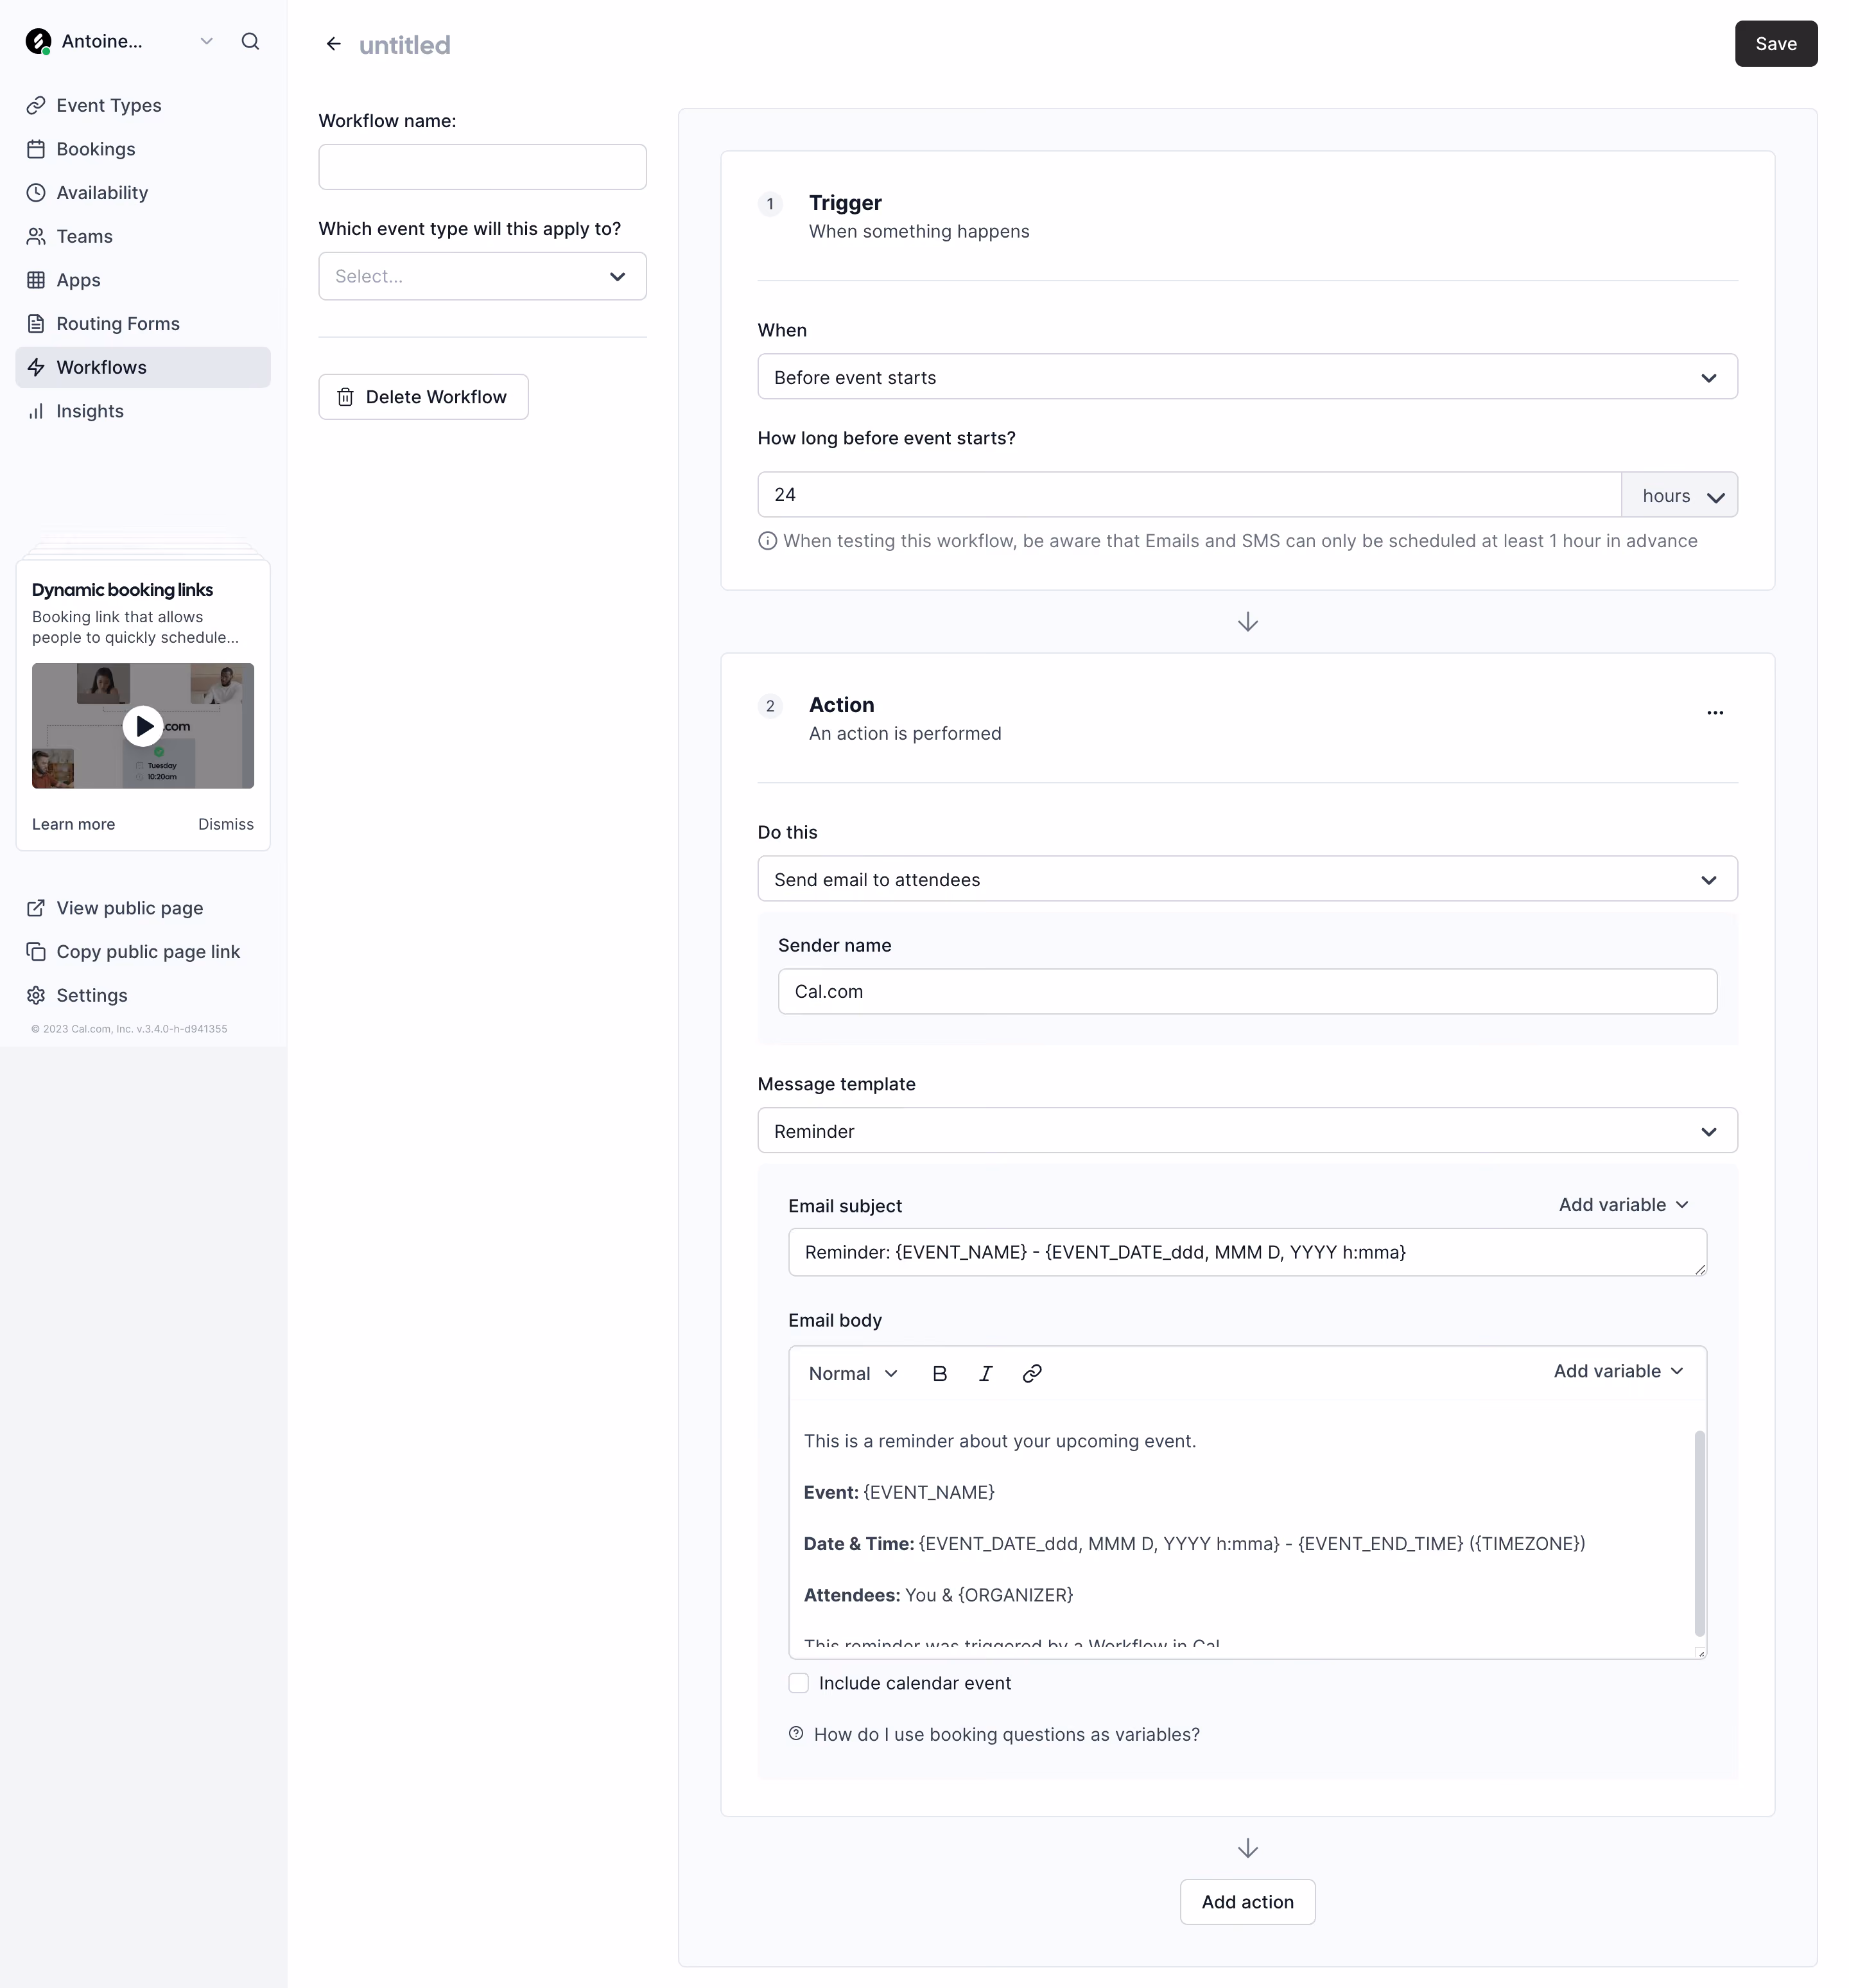Open the Do this action dropdown
Image resolution: width=1849 pixels, height=1988 pixels.
point(1247,879)
